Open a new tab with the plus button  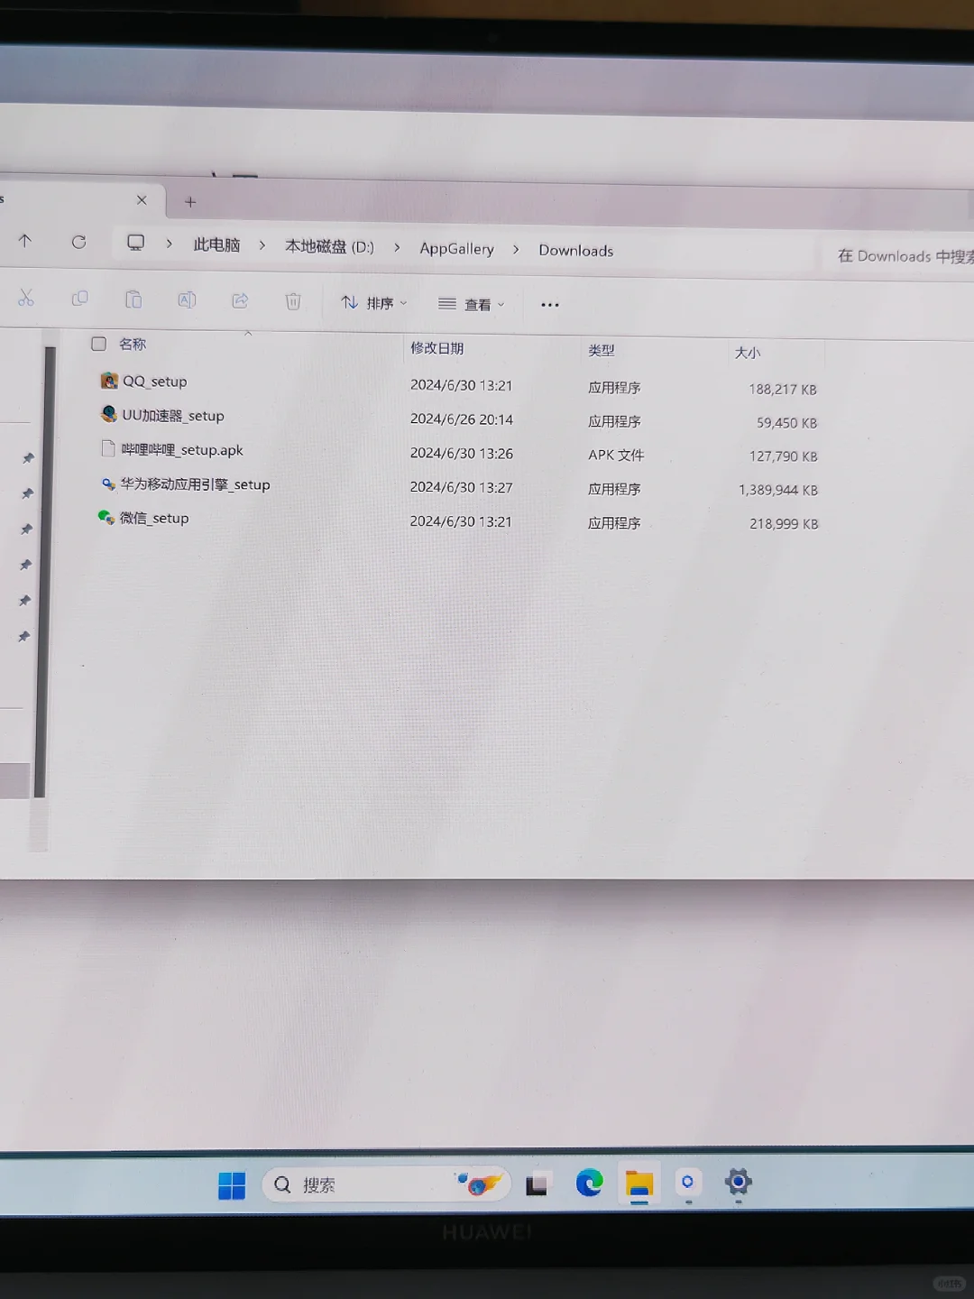189,201
